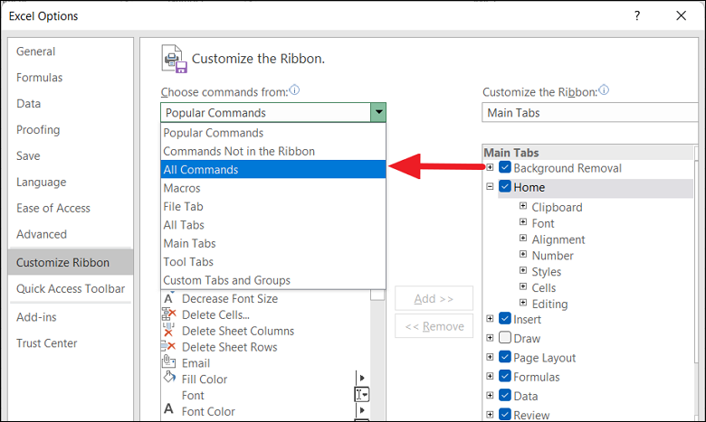Uncheck the Review tab checkbox
Viewport: 706px width, 422px height.
(505, 415)
